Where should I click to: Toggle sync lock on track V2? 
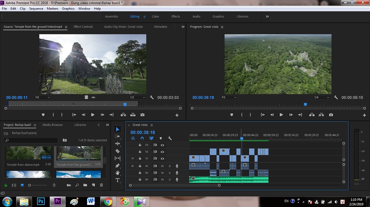(155, 152)
